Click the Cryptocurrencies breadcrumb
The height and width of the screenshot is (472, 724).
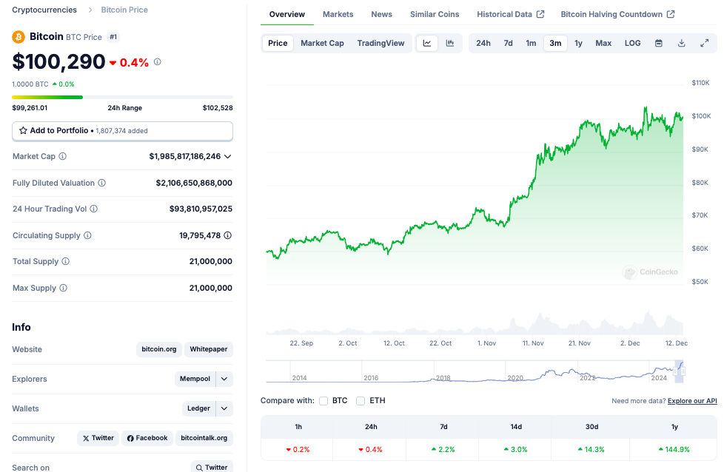point(44,10)
